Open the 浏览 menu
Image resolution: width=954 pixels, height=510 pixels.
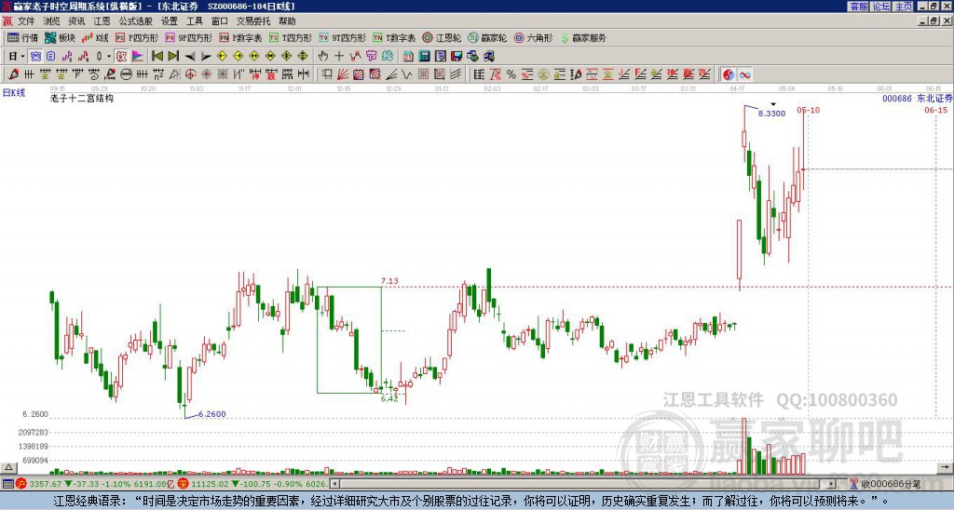tap(51, 21)
